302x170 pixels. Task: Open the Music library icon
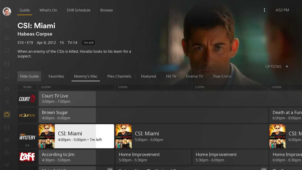7,89
